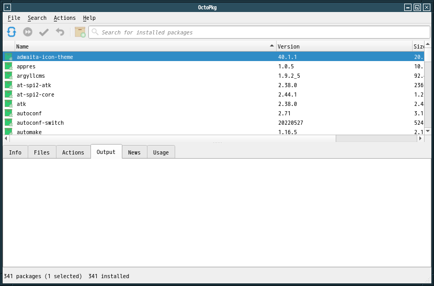Click version 2.44.1 cell
This screenshot has height=286, width=434.
[x=287, y=94]
